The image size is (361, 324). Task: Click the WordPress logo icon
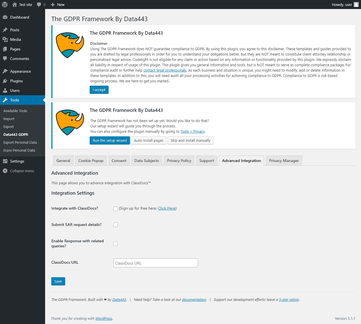click(5, 5)
